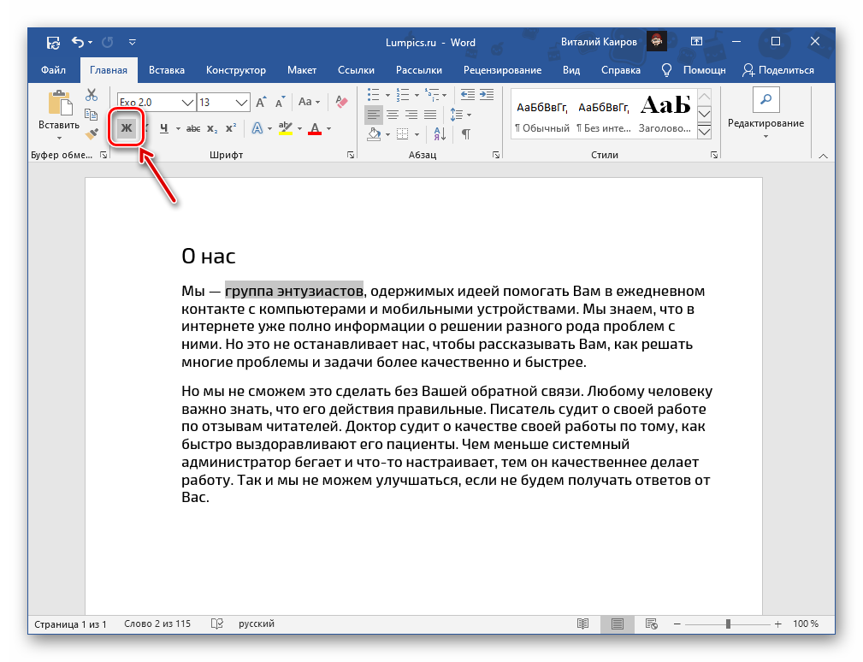Click the zoom slider handle

click(x=728, y=624)
